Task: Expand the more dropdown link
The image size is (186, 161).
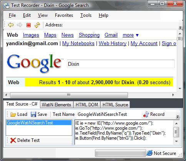Action: pos(130,35)
